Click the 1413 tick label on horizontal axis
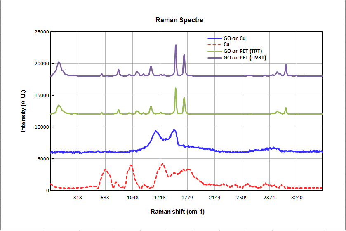The width and height of the screenshot is (346, 231). tap(160, 198)
